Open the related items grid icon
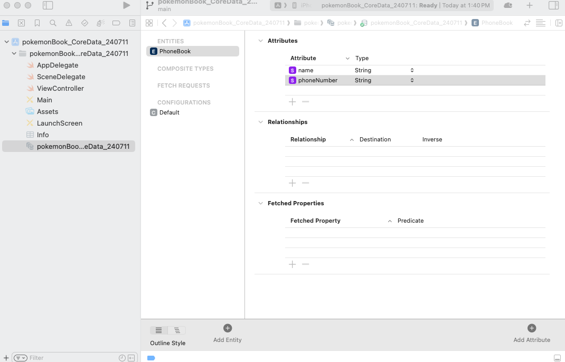 [149, 23]
